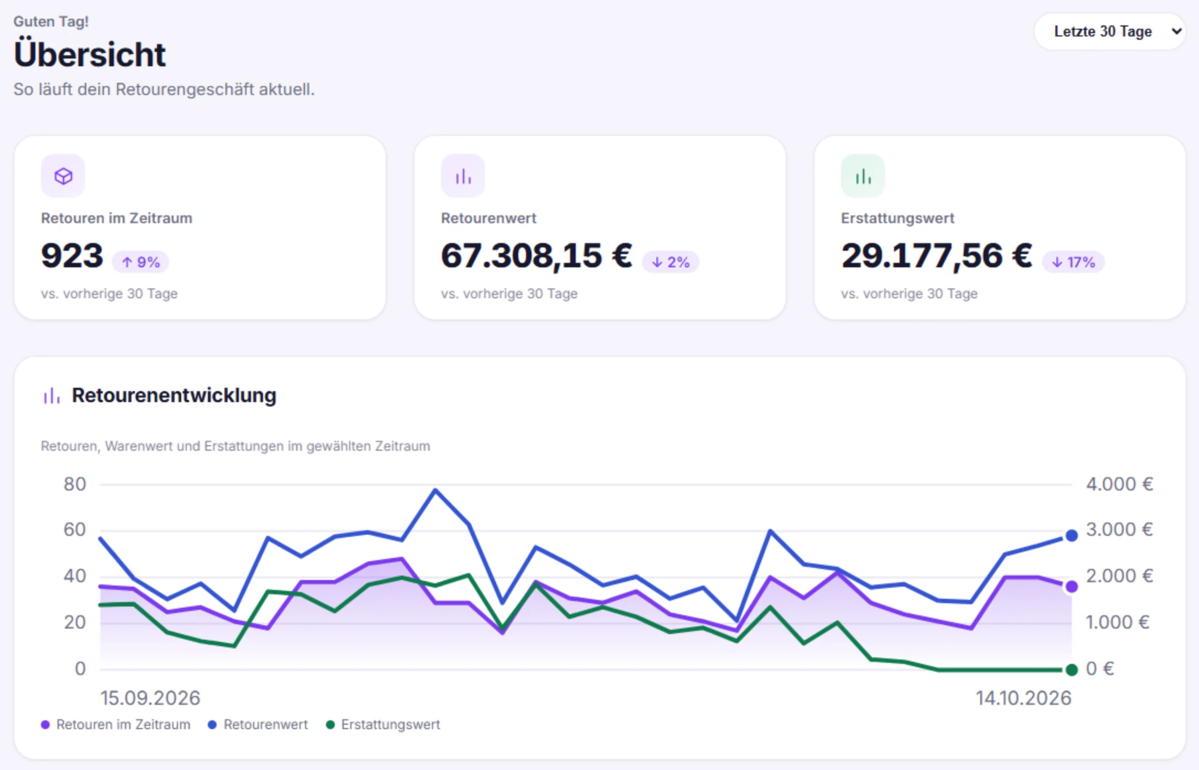Screen dimensions: 1199x770
Task: Click the green bar chart icon on Erstattungswert card
Action: (863, 176)
